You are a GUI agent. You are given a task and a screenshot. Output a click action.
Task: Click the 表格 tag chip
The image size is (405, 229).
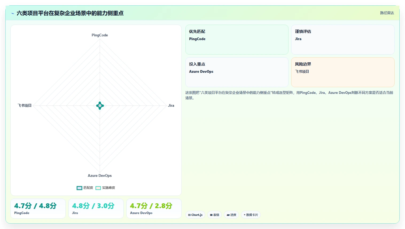click(x=215, y=215)
